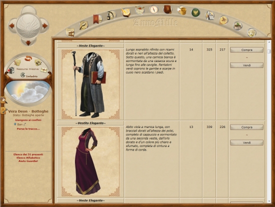Viewport: 275px width, 207px height.
Task: Click the Imladris character name
Action: pos(31,76)
